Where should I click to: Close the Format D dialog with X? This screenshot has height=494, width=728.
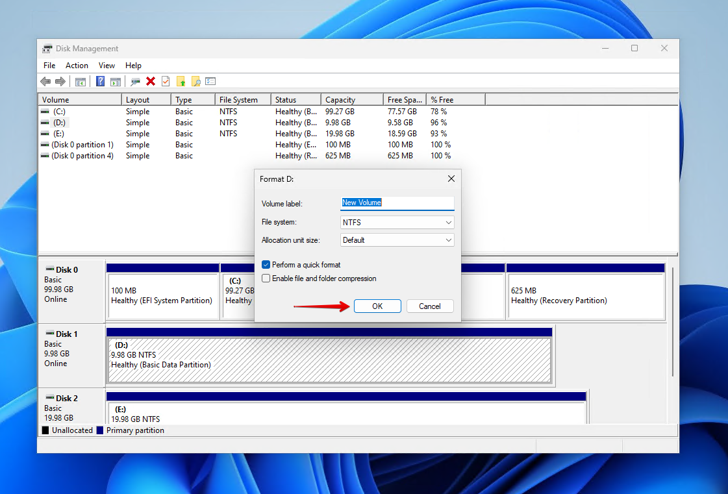pos(451,179)
